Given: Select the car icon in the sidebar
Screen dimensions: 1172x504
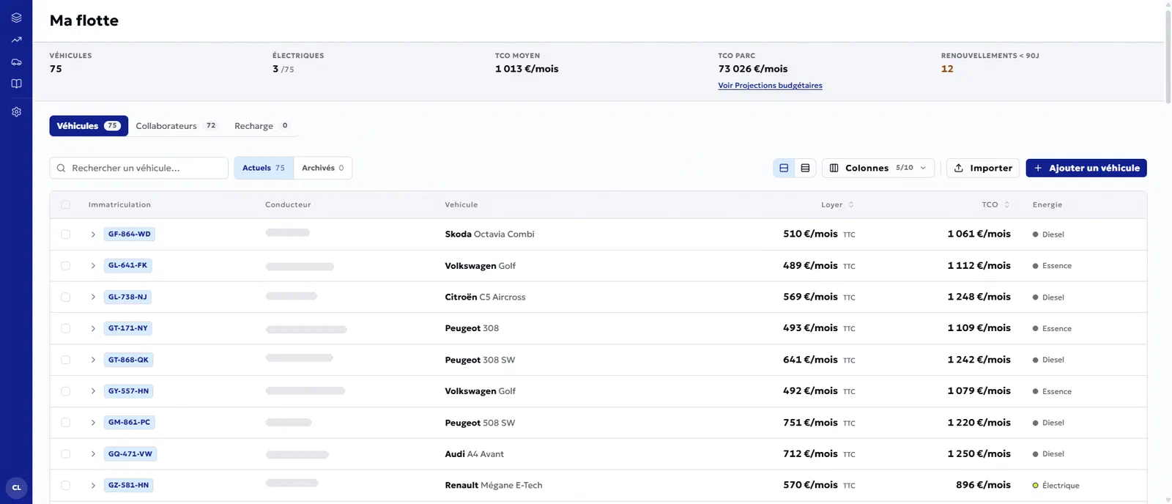Looking at the screenshot, I should coord(16,62).
